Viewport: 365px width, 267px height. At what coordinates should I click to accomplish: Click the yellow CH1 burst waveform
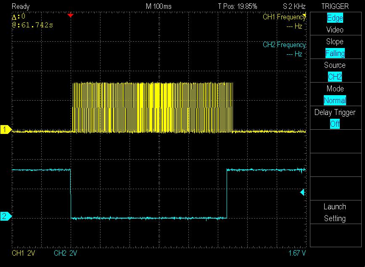click(152, 107)
